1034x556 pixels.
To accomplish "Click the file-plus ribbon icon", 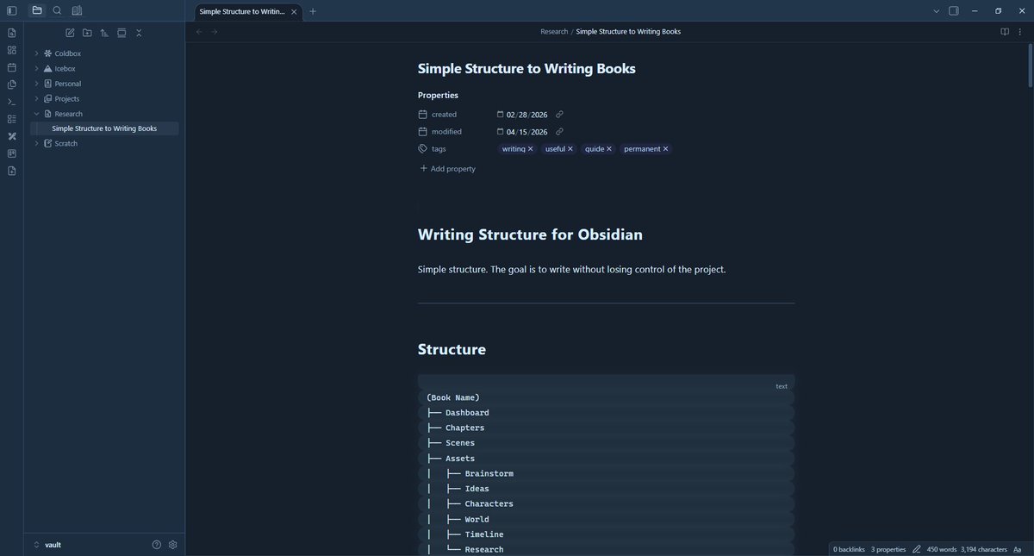I will [x=12, y=171].
